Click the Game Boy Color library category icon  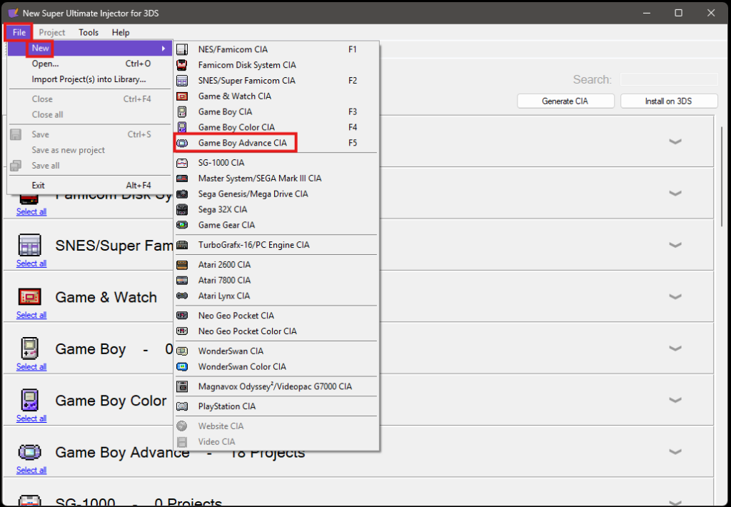(x=30, y=400)
